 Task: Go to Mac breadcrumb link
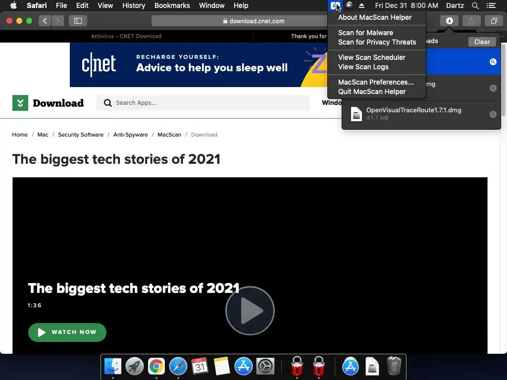[43, 135]
